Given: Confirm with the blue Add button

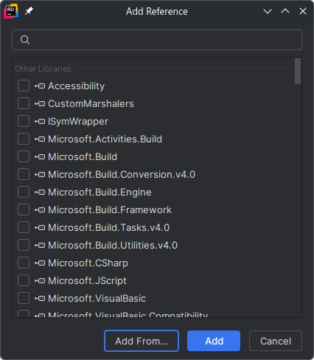Looking at the screenshot, I should click(214, 341).
